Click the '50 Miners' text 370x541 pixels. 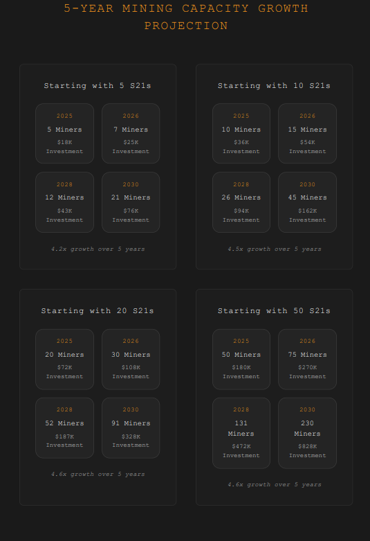click(x=241, y=355)
